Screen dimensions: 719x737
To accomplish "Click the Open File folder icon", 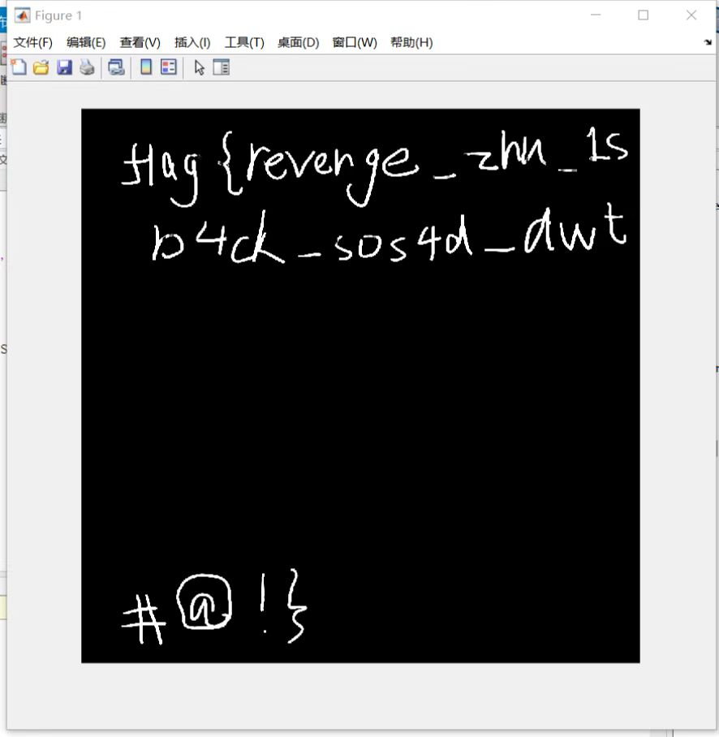I will (x=41, y=67).
